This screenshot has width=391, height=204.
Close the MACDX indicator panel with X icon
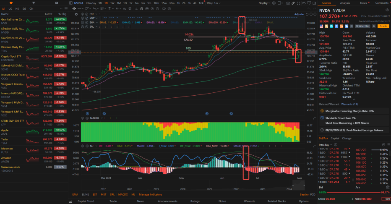click(86, 118)
